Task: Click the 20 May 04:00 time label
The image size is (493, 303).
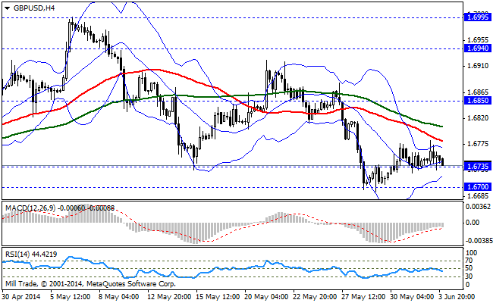Action: point(266,297)
